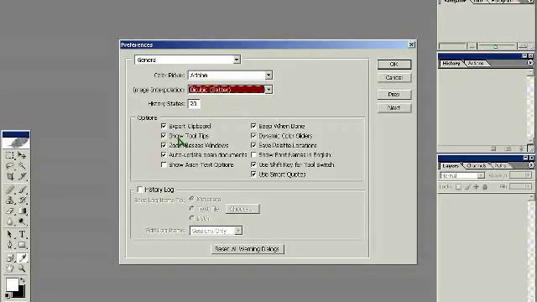Select the Eyedropper tool

[x=22, y=258]
